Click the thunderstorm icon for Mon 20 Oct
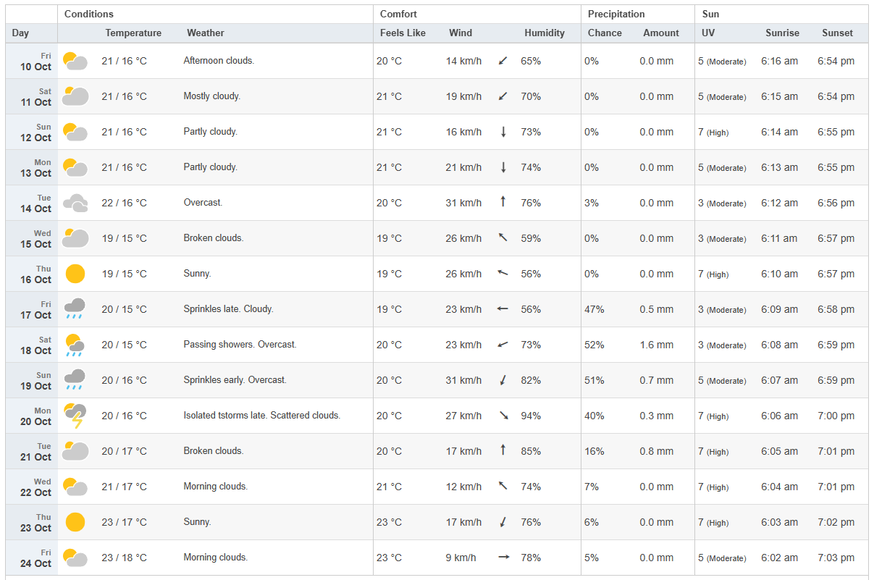 (75, 416)
